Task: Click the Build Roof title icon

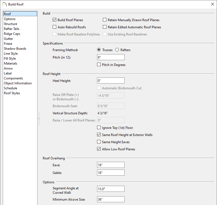Action: [x=5, y=4]
